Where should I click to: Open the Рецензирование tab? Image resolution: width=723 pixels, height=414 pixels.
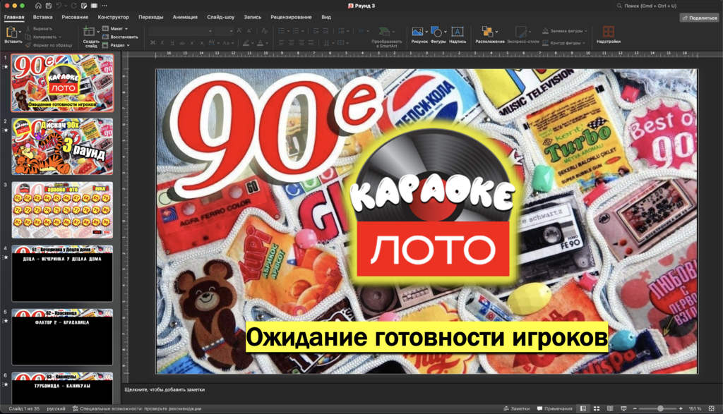[x=291, y=17]
